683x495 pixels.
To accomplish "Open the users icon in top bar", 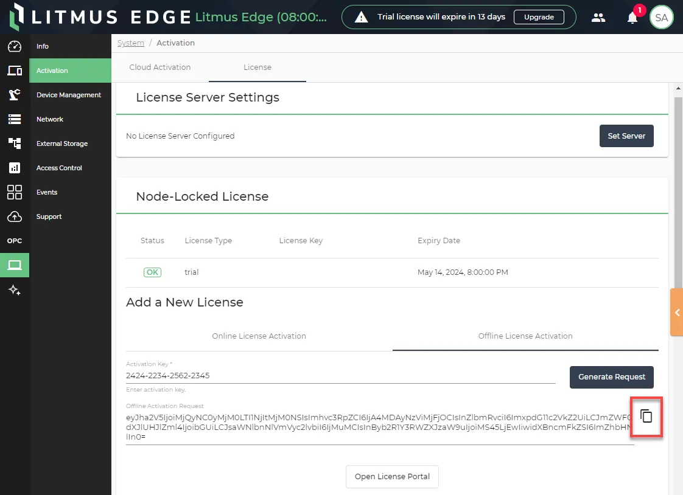I will tap(598, 18).
